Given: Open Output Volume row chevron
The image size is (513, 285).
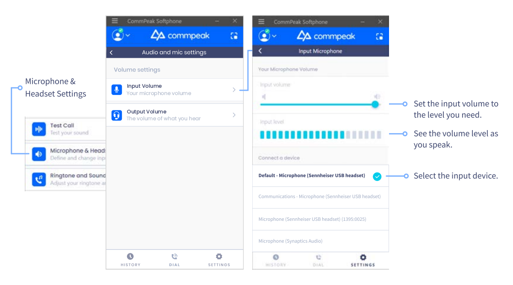Looking at the screenshot, I should [234, 115].
